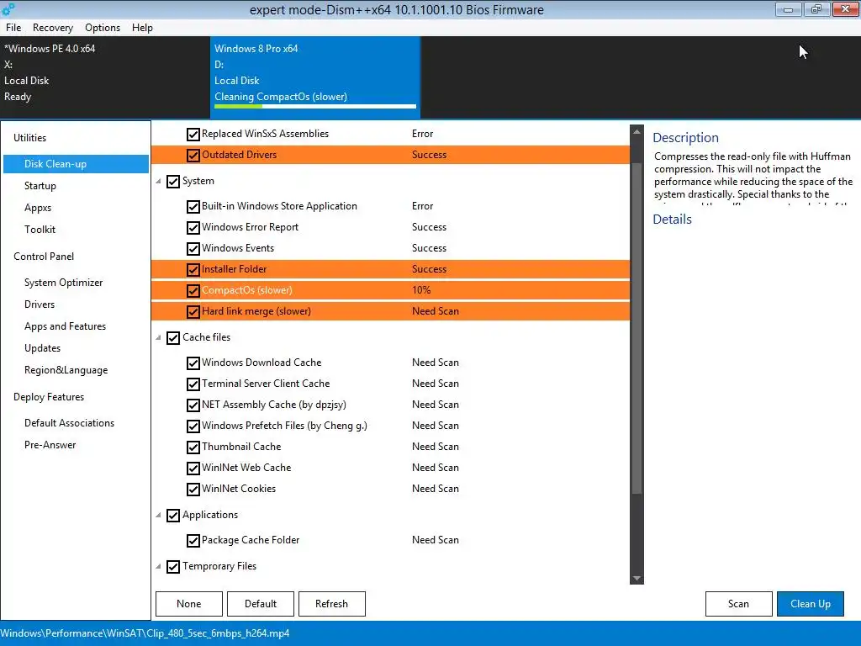Collapse the System group arrow
Image resolution: width=861 pixels, height=646 pixels.
(x=159, y=182)
